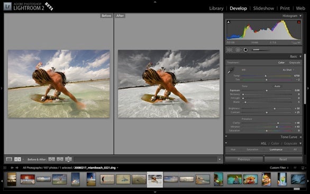Toggle the HSL panel on/off switch
The image size is (310, 194).
click(x=226, y=143)
